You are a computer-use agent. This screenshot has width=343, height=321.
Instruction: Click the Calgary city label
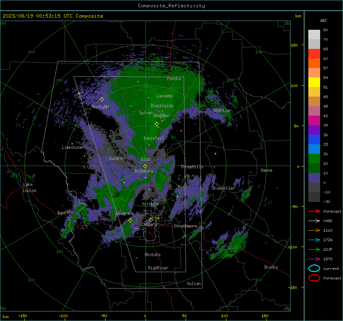click(x=149, y=224)
